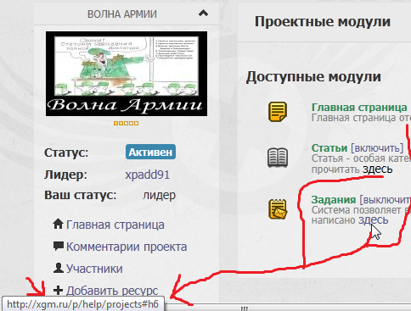Open the Главная страница module heading
Image resolution: width=411 pixels, height=311 pixels.
[359, 108]
